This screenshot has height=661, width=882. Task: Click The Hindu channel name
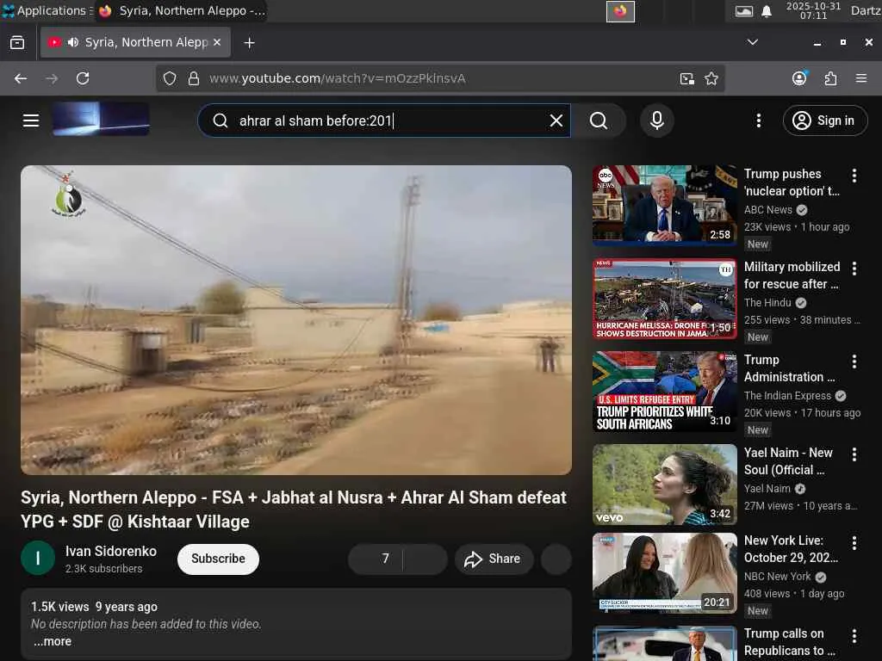[x=767, y=303]
